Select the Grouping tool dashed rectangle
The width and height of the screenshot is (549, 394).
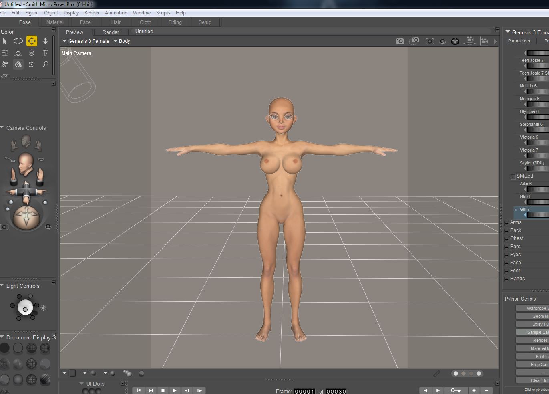tap(32, 64)
